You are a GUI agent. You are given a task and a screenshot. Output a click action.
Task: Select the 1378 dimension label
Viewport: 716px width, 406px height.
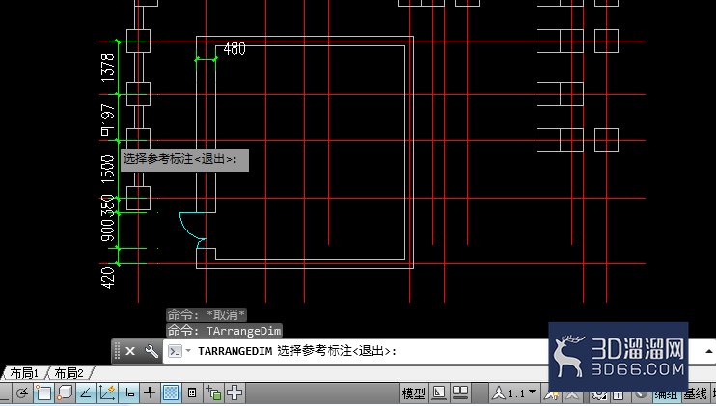(x=107, y=68)
